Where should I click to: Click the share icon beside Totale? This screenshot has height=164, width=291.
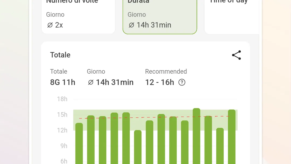pos(237,55)
